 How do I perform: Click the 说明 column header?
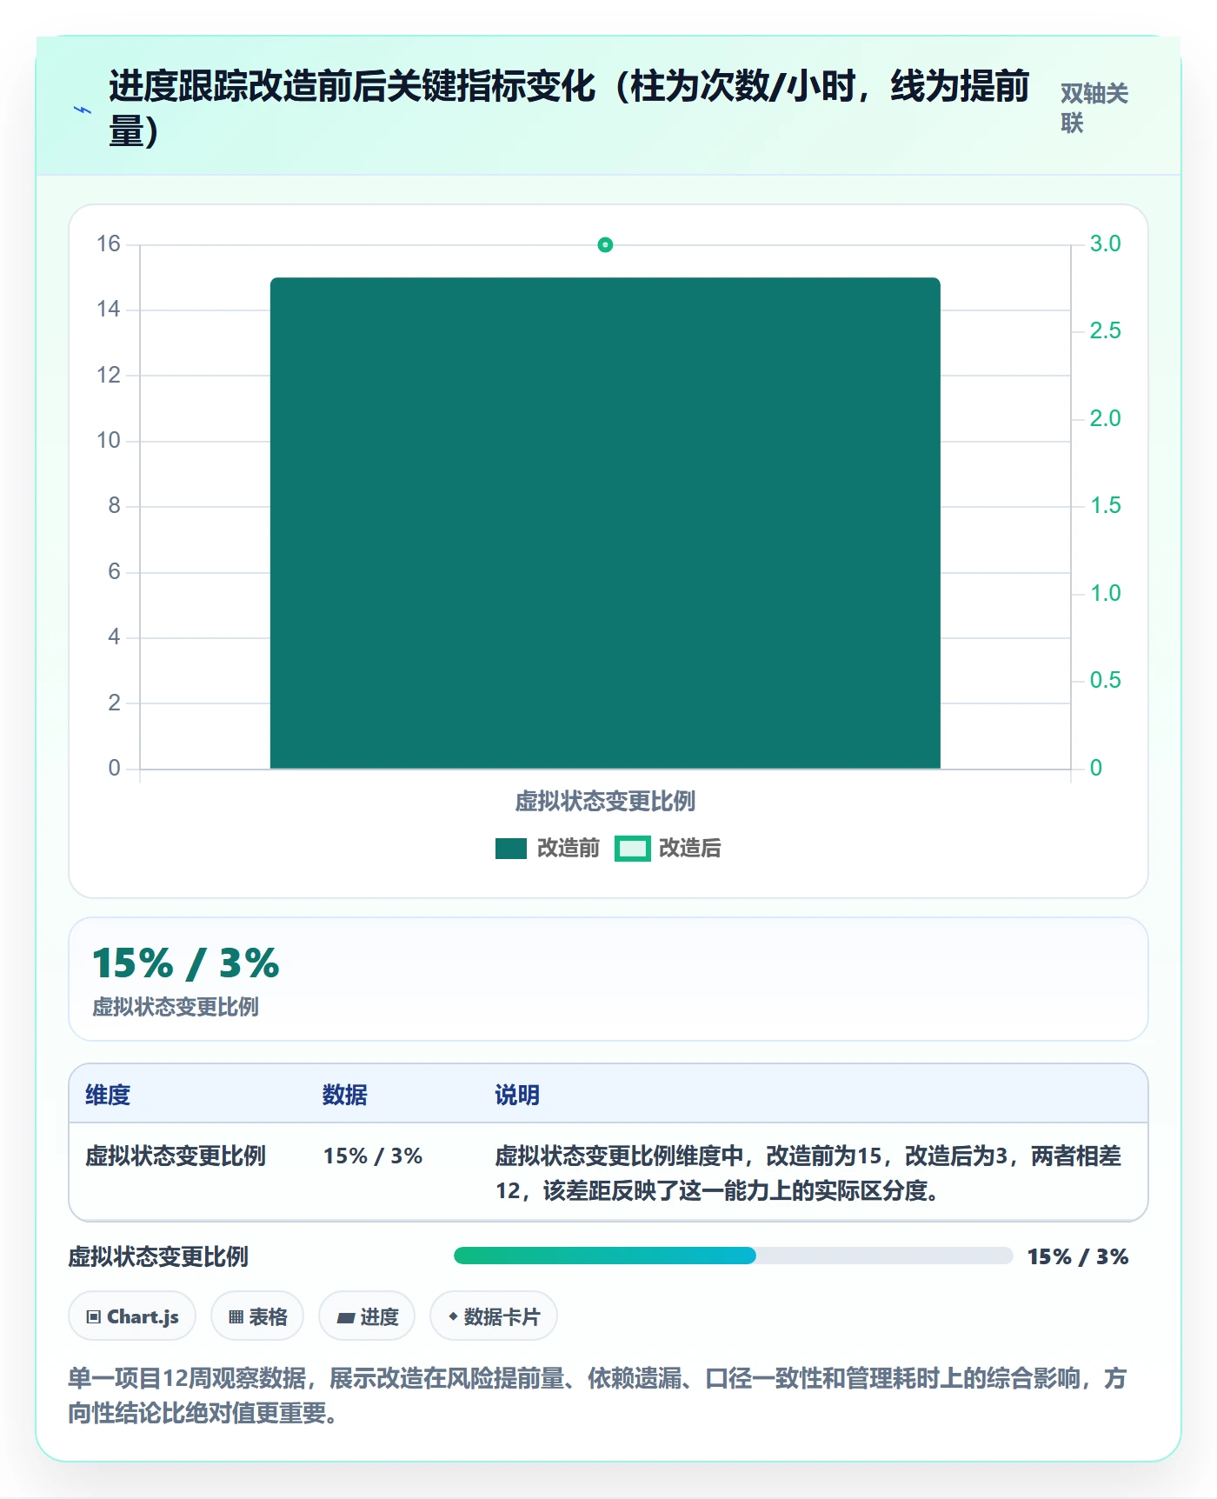coord(517,1095)
